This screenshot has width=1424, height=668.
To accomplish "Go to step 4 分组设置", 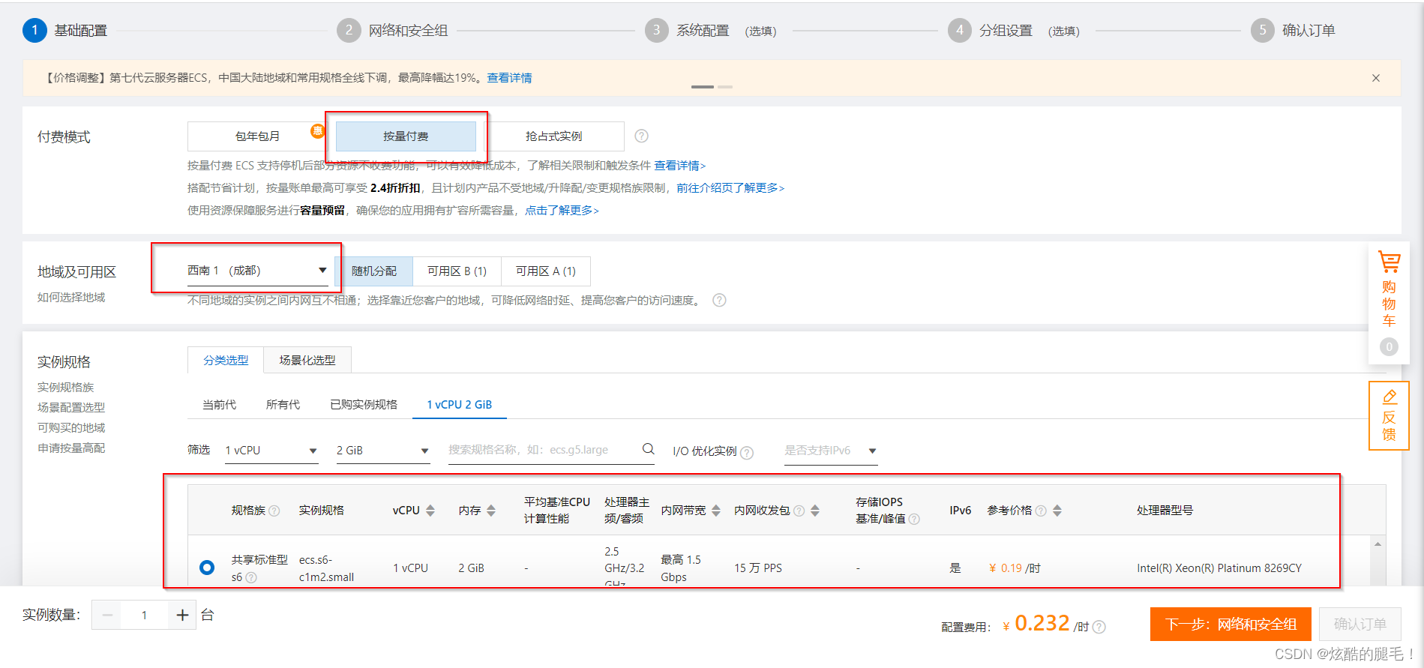I will [x=1014, y=31].
